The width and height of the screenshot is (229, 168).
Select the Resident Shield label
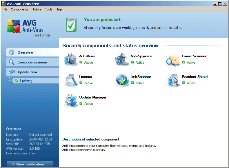195,77
